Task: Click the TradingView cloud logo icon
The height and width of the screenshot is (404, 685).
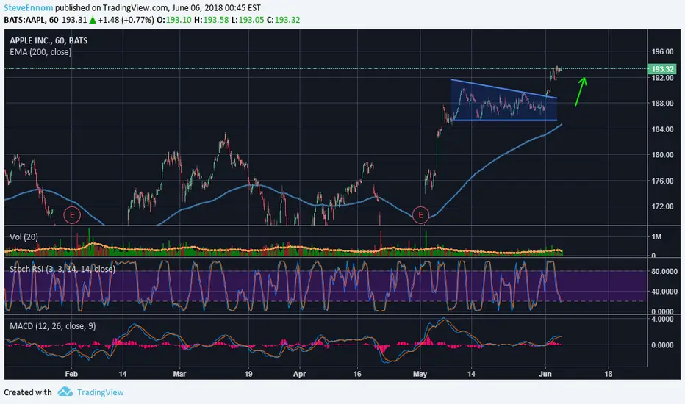Action: tap(65, 392)
